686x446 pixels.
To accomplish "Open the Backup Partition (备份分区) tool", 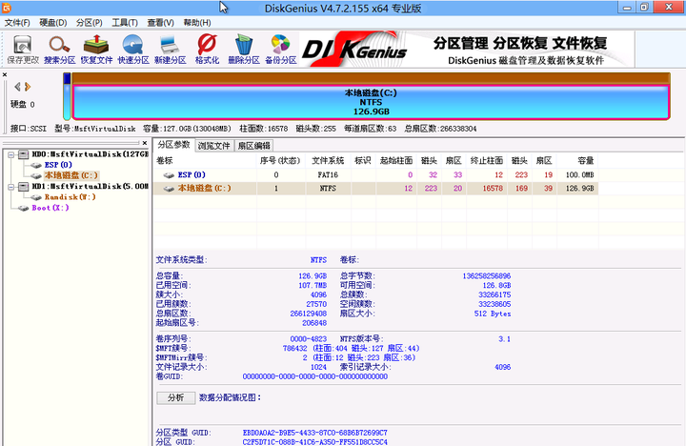I will [281, 50].
